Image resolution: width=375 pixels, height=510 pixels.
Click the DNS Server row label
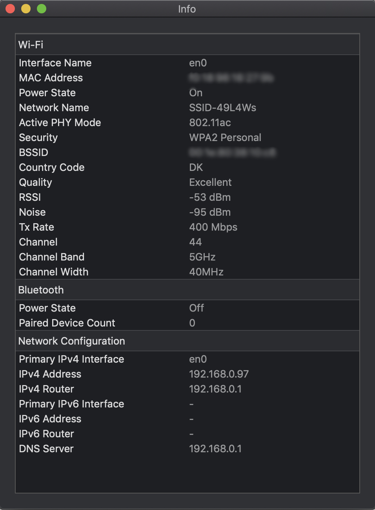pos(46,449)
